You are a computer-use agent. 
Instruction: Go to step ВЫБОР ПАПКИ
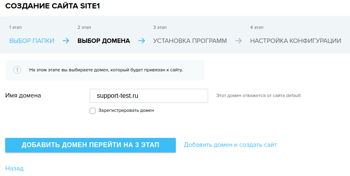pyautogui.click(x=32, y=41)
